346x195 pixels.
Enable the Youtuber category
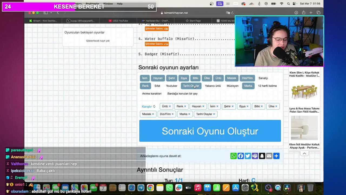click(x=172, y=86)
